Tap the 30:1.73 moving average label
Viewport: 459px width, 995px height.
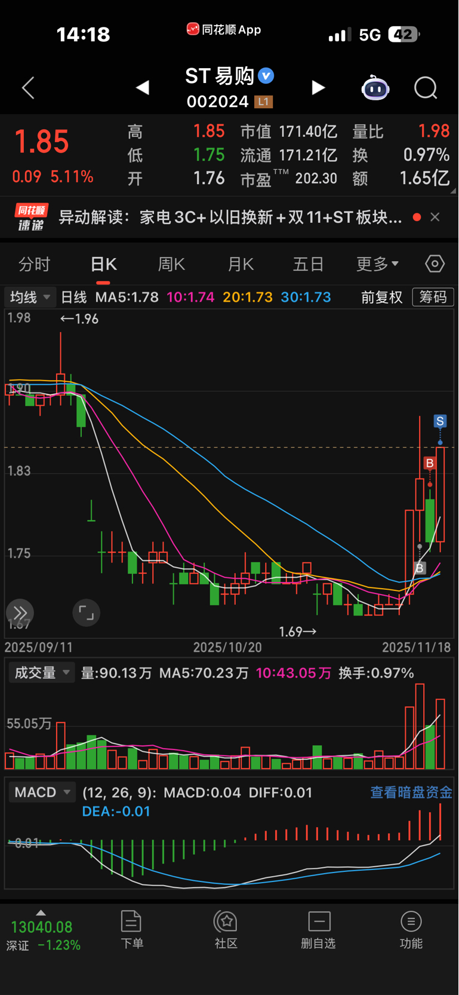coord(306,297)
